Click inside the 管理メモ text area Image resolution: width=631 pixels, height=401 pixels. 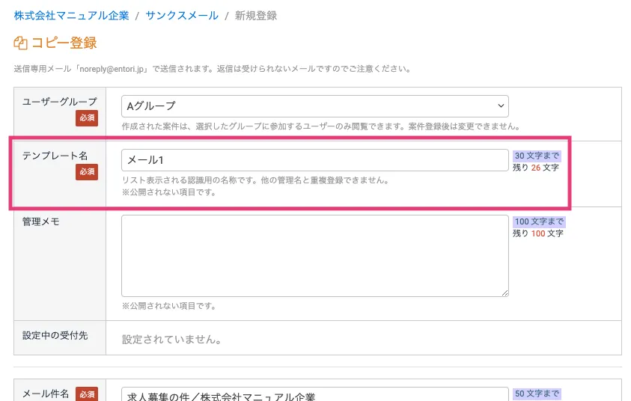point(314,256)
